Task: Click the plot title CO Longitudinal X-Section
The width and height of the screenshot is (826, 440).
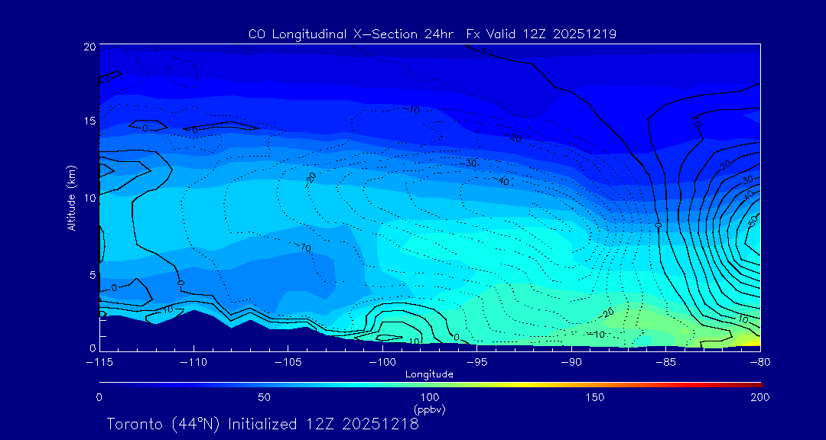Action: click(432, 34)
